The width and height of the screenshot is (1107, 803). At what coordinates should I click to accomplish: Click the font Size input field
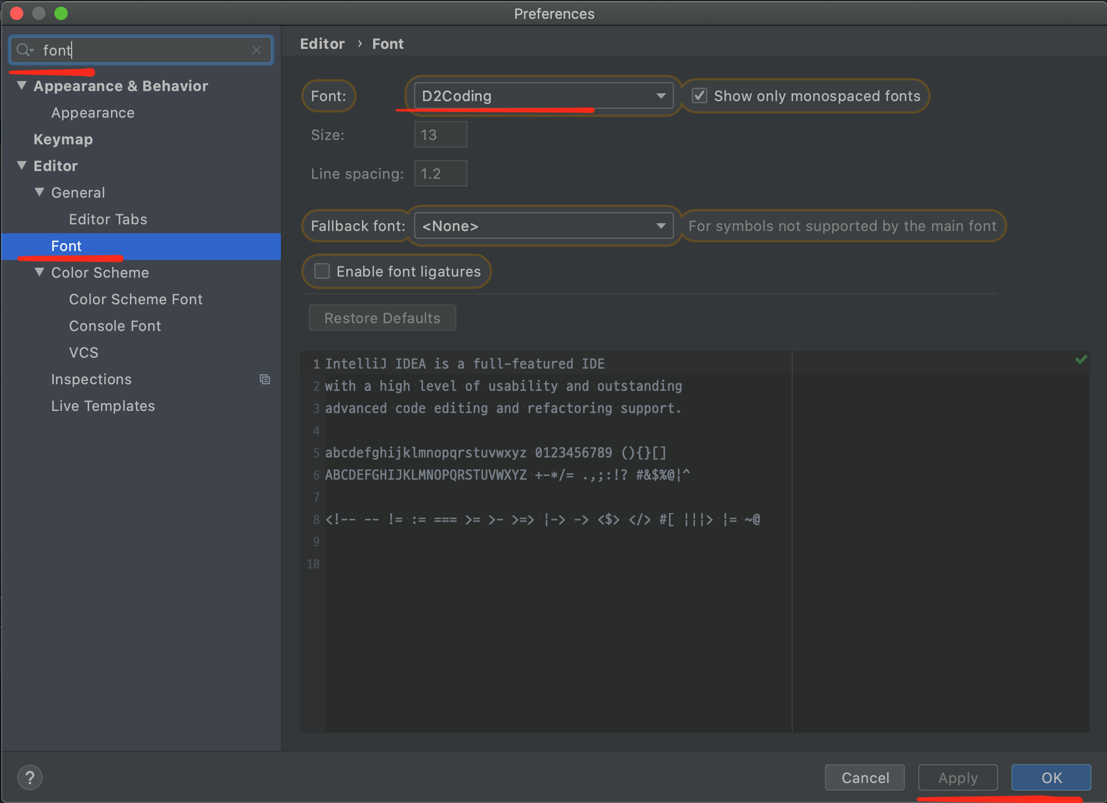tap(440, 135)
